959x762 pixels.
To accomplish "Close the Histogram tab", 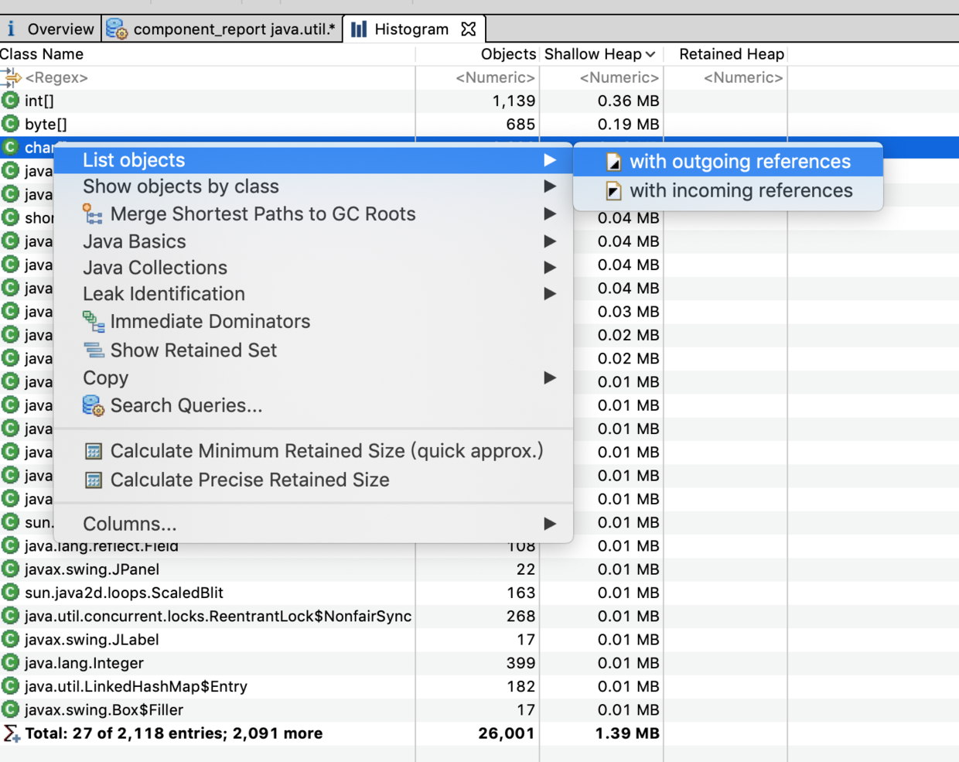I will (469, 29).
